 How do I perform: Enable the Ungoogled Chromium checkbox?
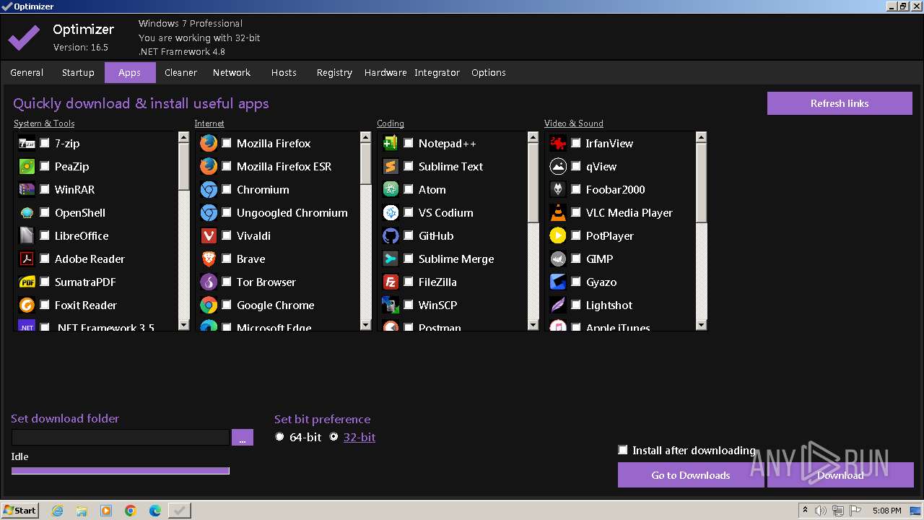(227, 212)
